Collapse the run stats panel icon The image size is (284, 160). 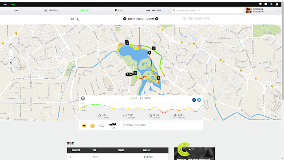(83, 98)
